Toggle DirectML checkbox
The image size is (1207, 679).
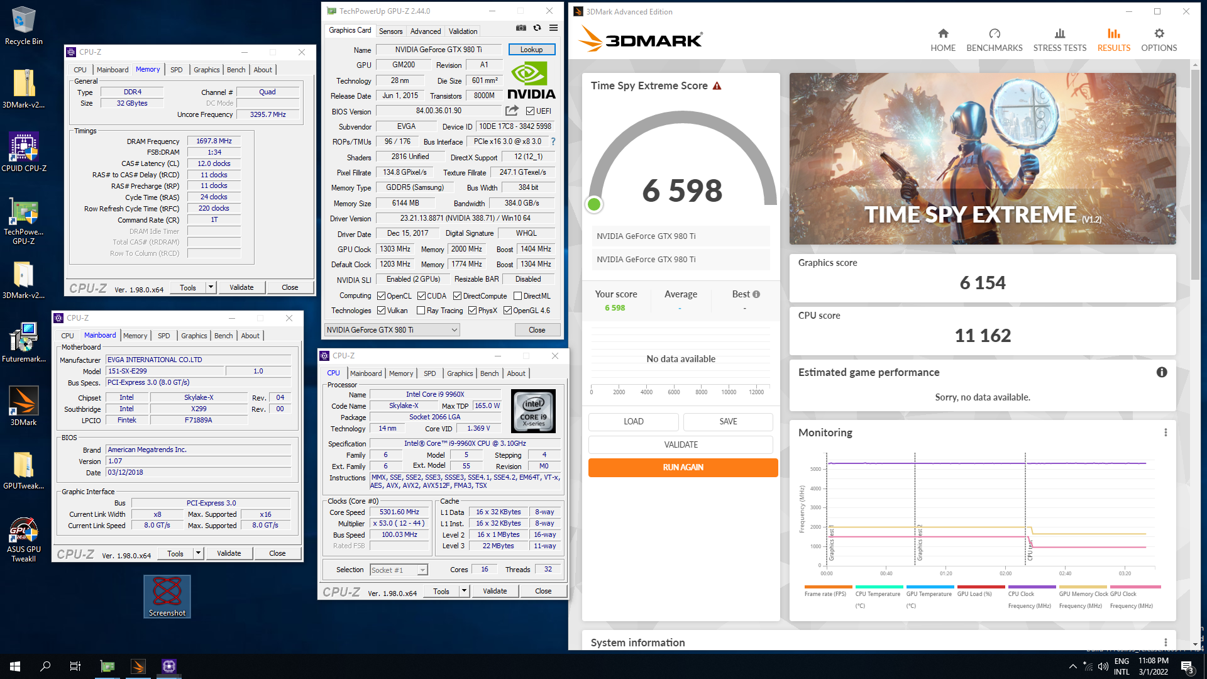click(517, 296)
